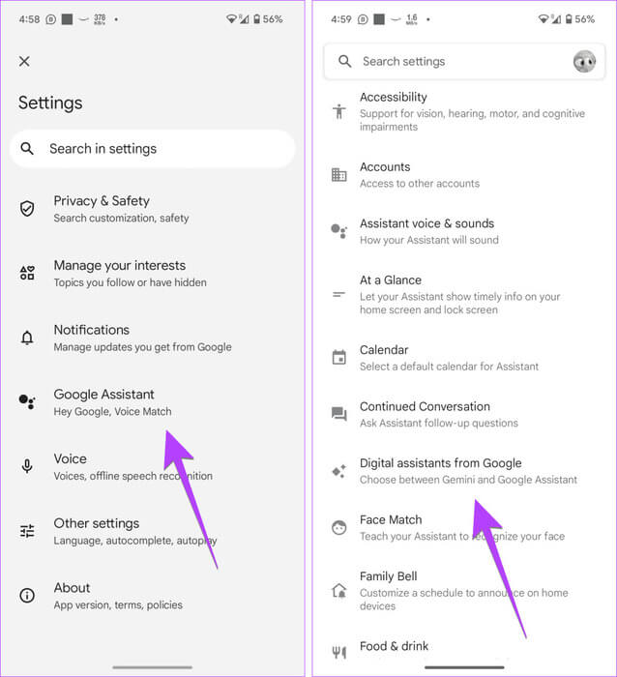Open Digital assistants from Google

(x=464, y=471)
